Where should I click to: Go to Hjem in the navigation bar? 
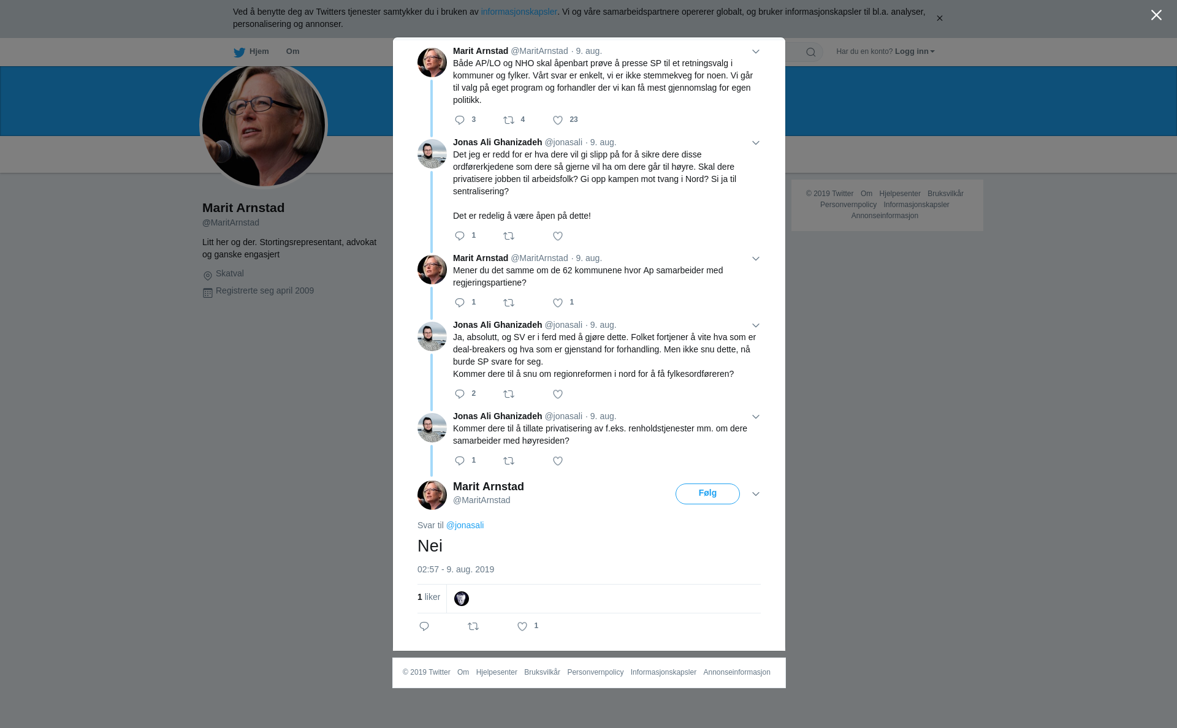point(259,51)
